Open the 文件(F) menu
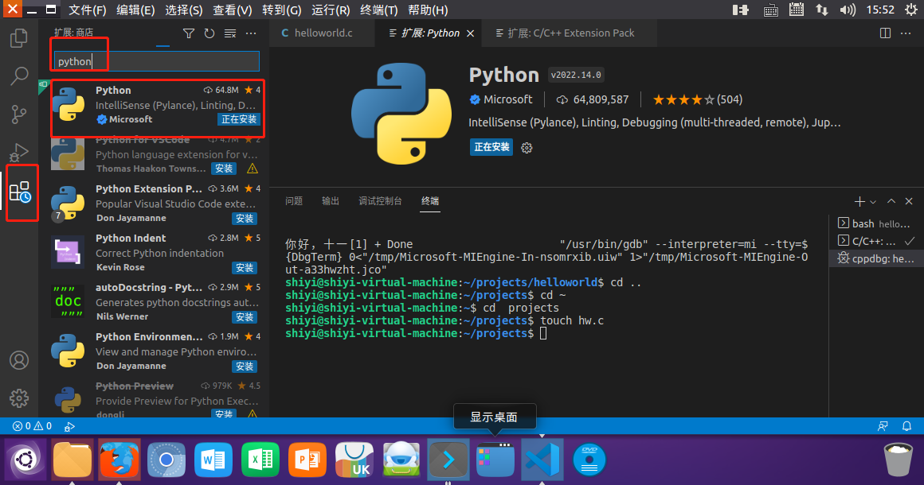Screen dimensions: 924x485 click(x=87, y=10)
